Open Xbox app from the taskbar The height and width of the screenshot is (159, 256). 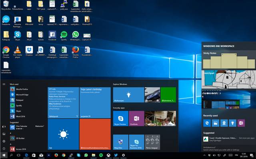pos(108,155)
